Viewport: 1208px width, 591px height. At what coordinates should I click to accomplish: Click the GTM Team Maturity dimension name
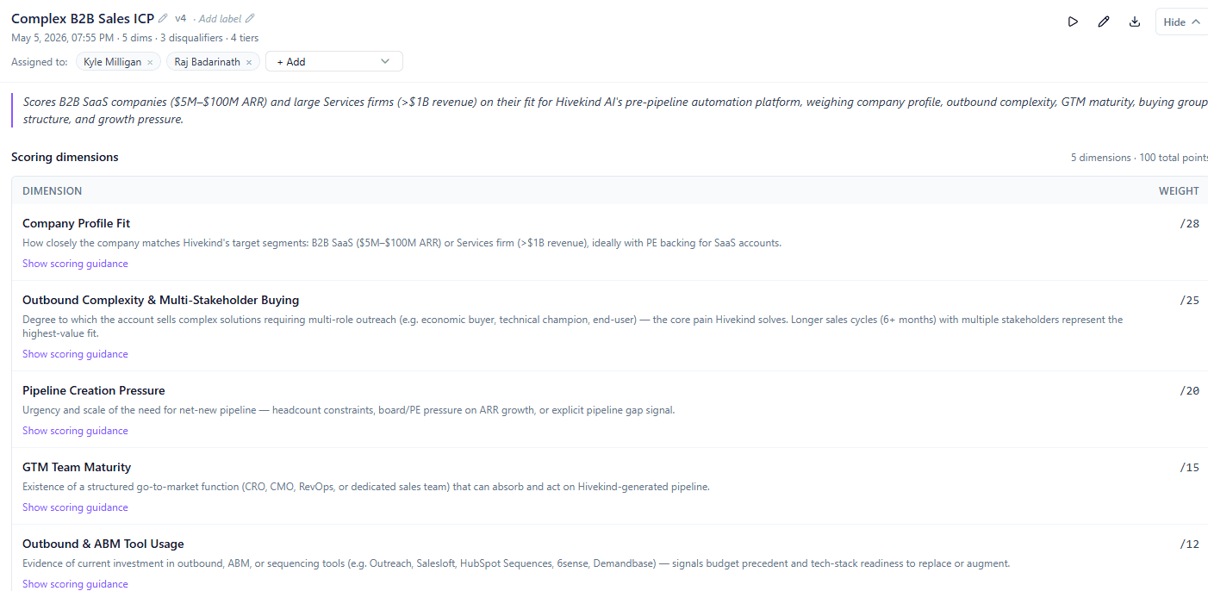click(77, 467)
